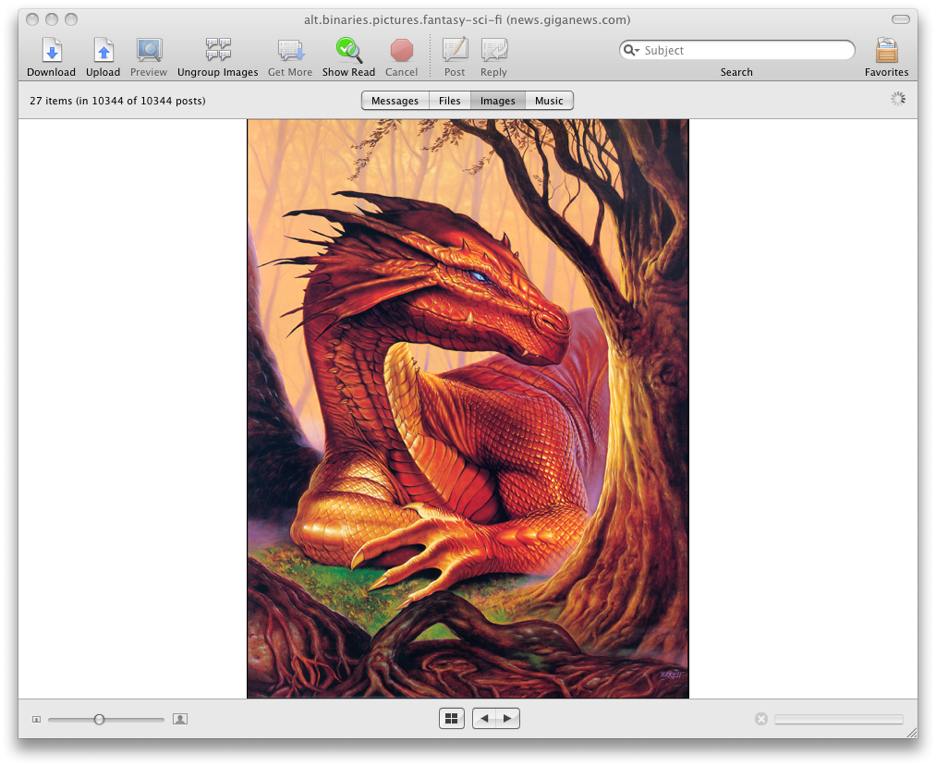The width and height of the screenshot is (936, 766).
Task: Switch to thumbnail grid view
Action: pos(452,718)
